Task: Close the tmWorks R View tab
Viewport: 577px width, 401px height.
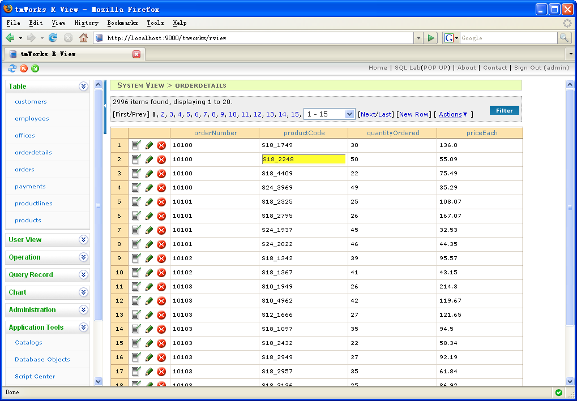Action: pos(136,54)
